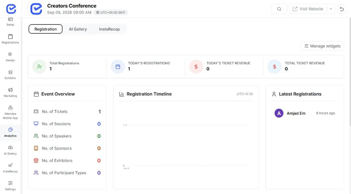Click the No. of Speakers count
351x194 pixels.
[x=99, y=136]
